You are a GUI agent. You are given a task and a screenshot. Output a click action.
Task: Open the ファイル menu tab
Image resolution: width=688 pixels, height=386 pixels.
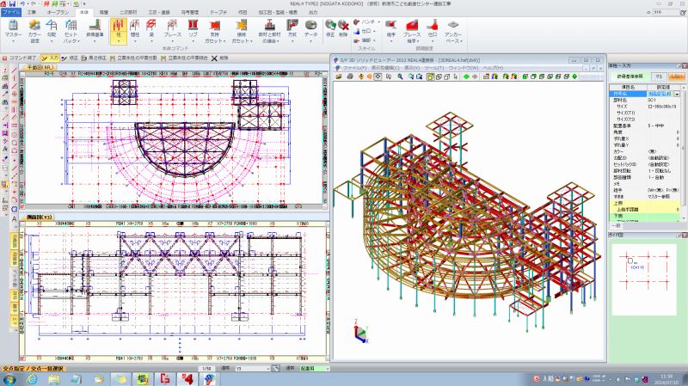tap(11, 14)
